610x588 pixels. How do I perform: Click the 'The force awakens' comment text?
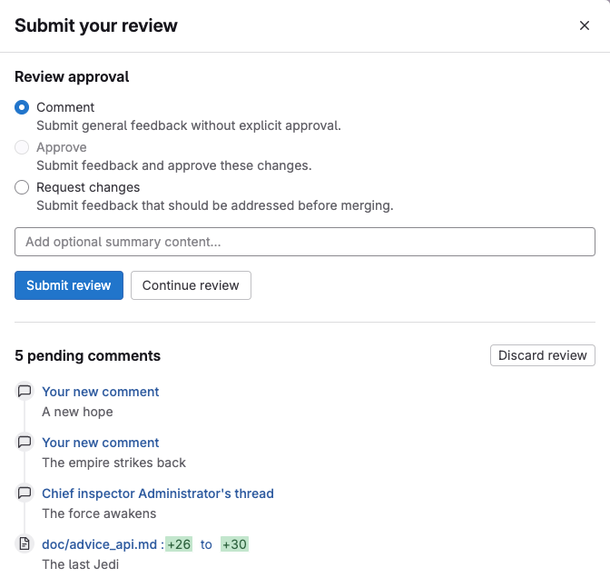(99, 513)
